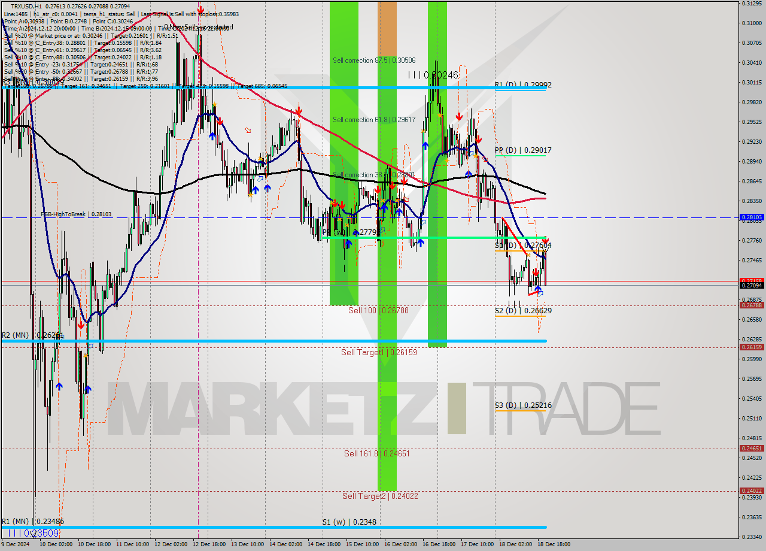766x551 pixels.
Task: Click the '15 Dec 10:00' time axis label
Action: (362, 544)
